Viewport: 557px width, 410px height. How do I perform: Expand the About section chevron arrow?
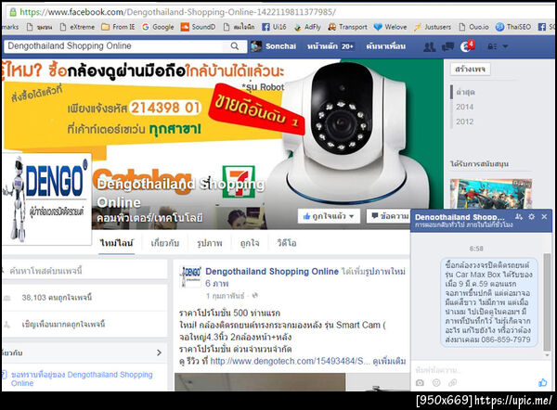(159, 352)
